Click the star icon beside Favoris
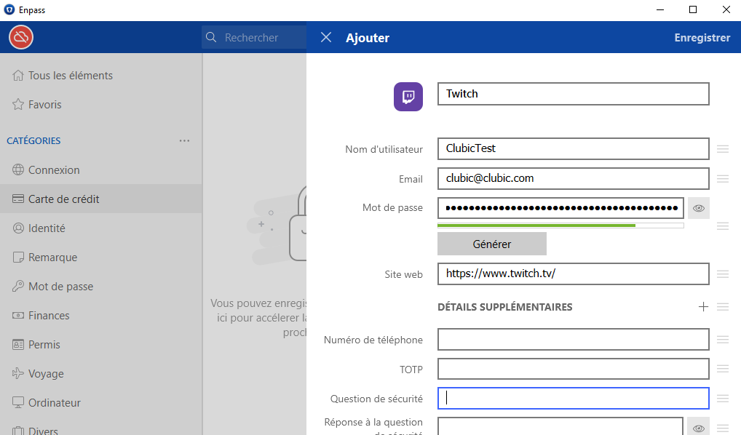This screenshot has width=741, height=435. pyautogui.click(x=18, y=104)
